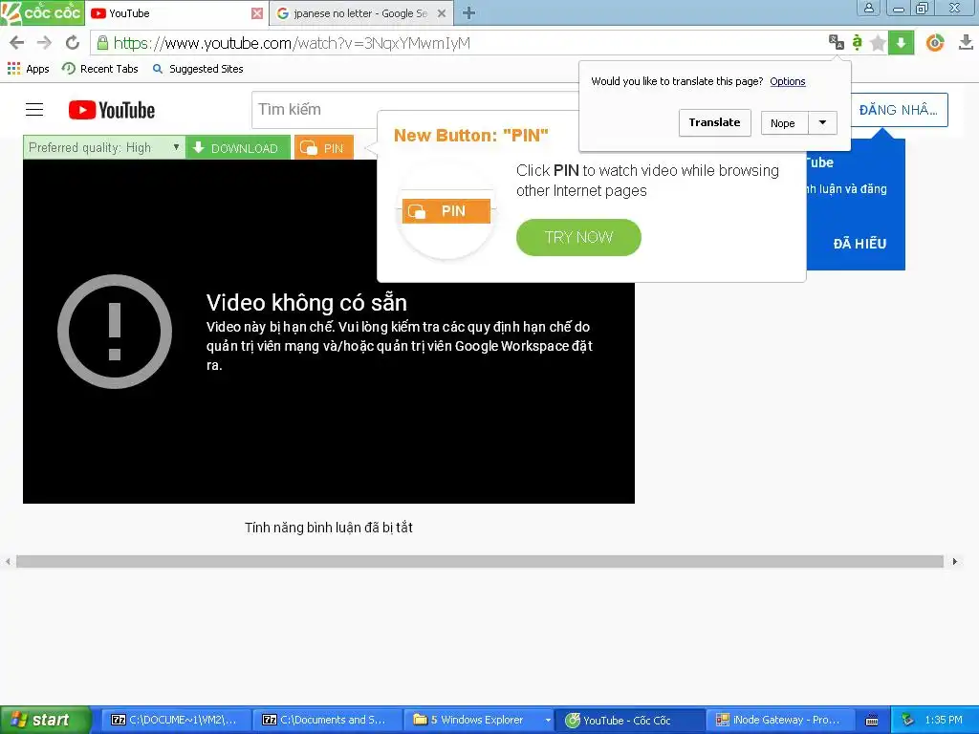
Task: Click the address bar URL
Action: 292,43
